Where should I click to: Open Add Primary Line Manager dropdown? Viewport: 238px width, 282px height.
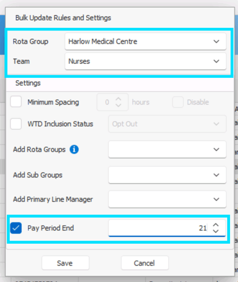click(x=167, y=199)
